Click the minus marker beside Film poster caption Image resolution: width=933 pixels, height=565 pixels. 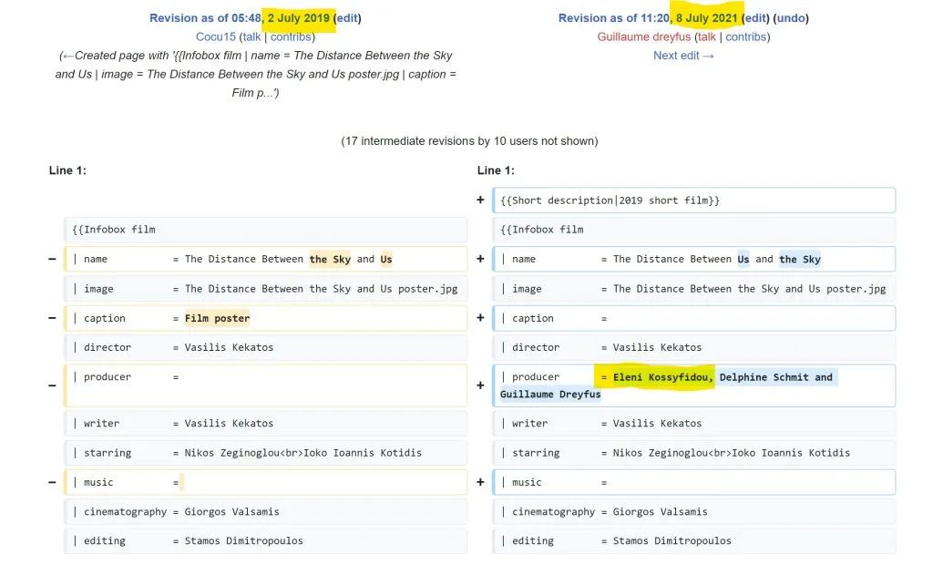pos(52,319)
